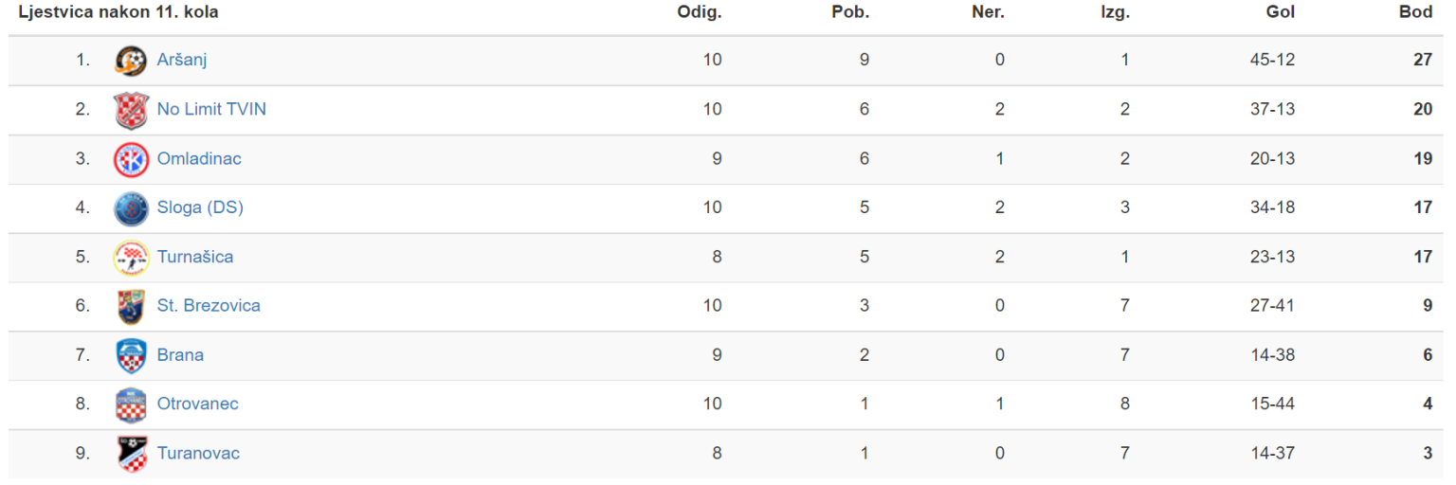This screenshot has height=485, width=1456.
Task: Open the Omladinac team page
Action: point(199,158)
